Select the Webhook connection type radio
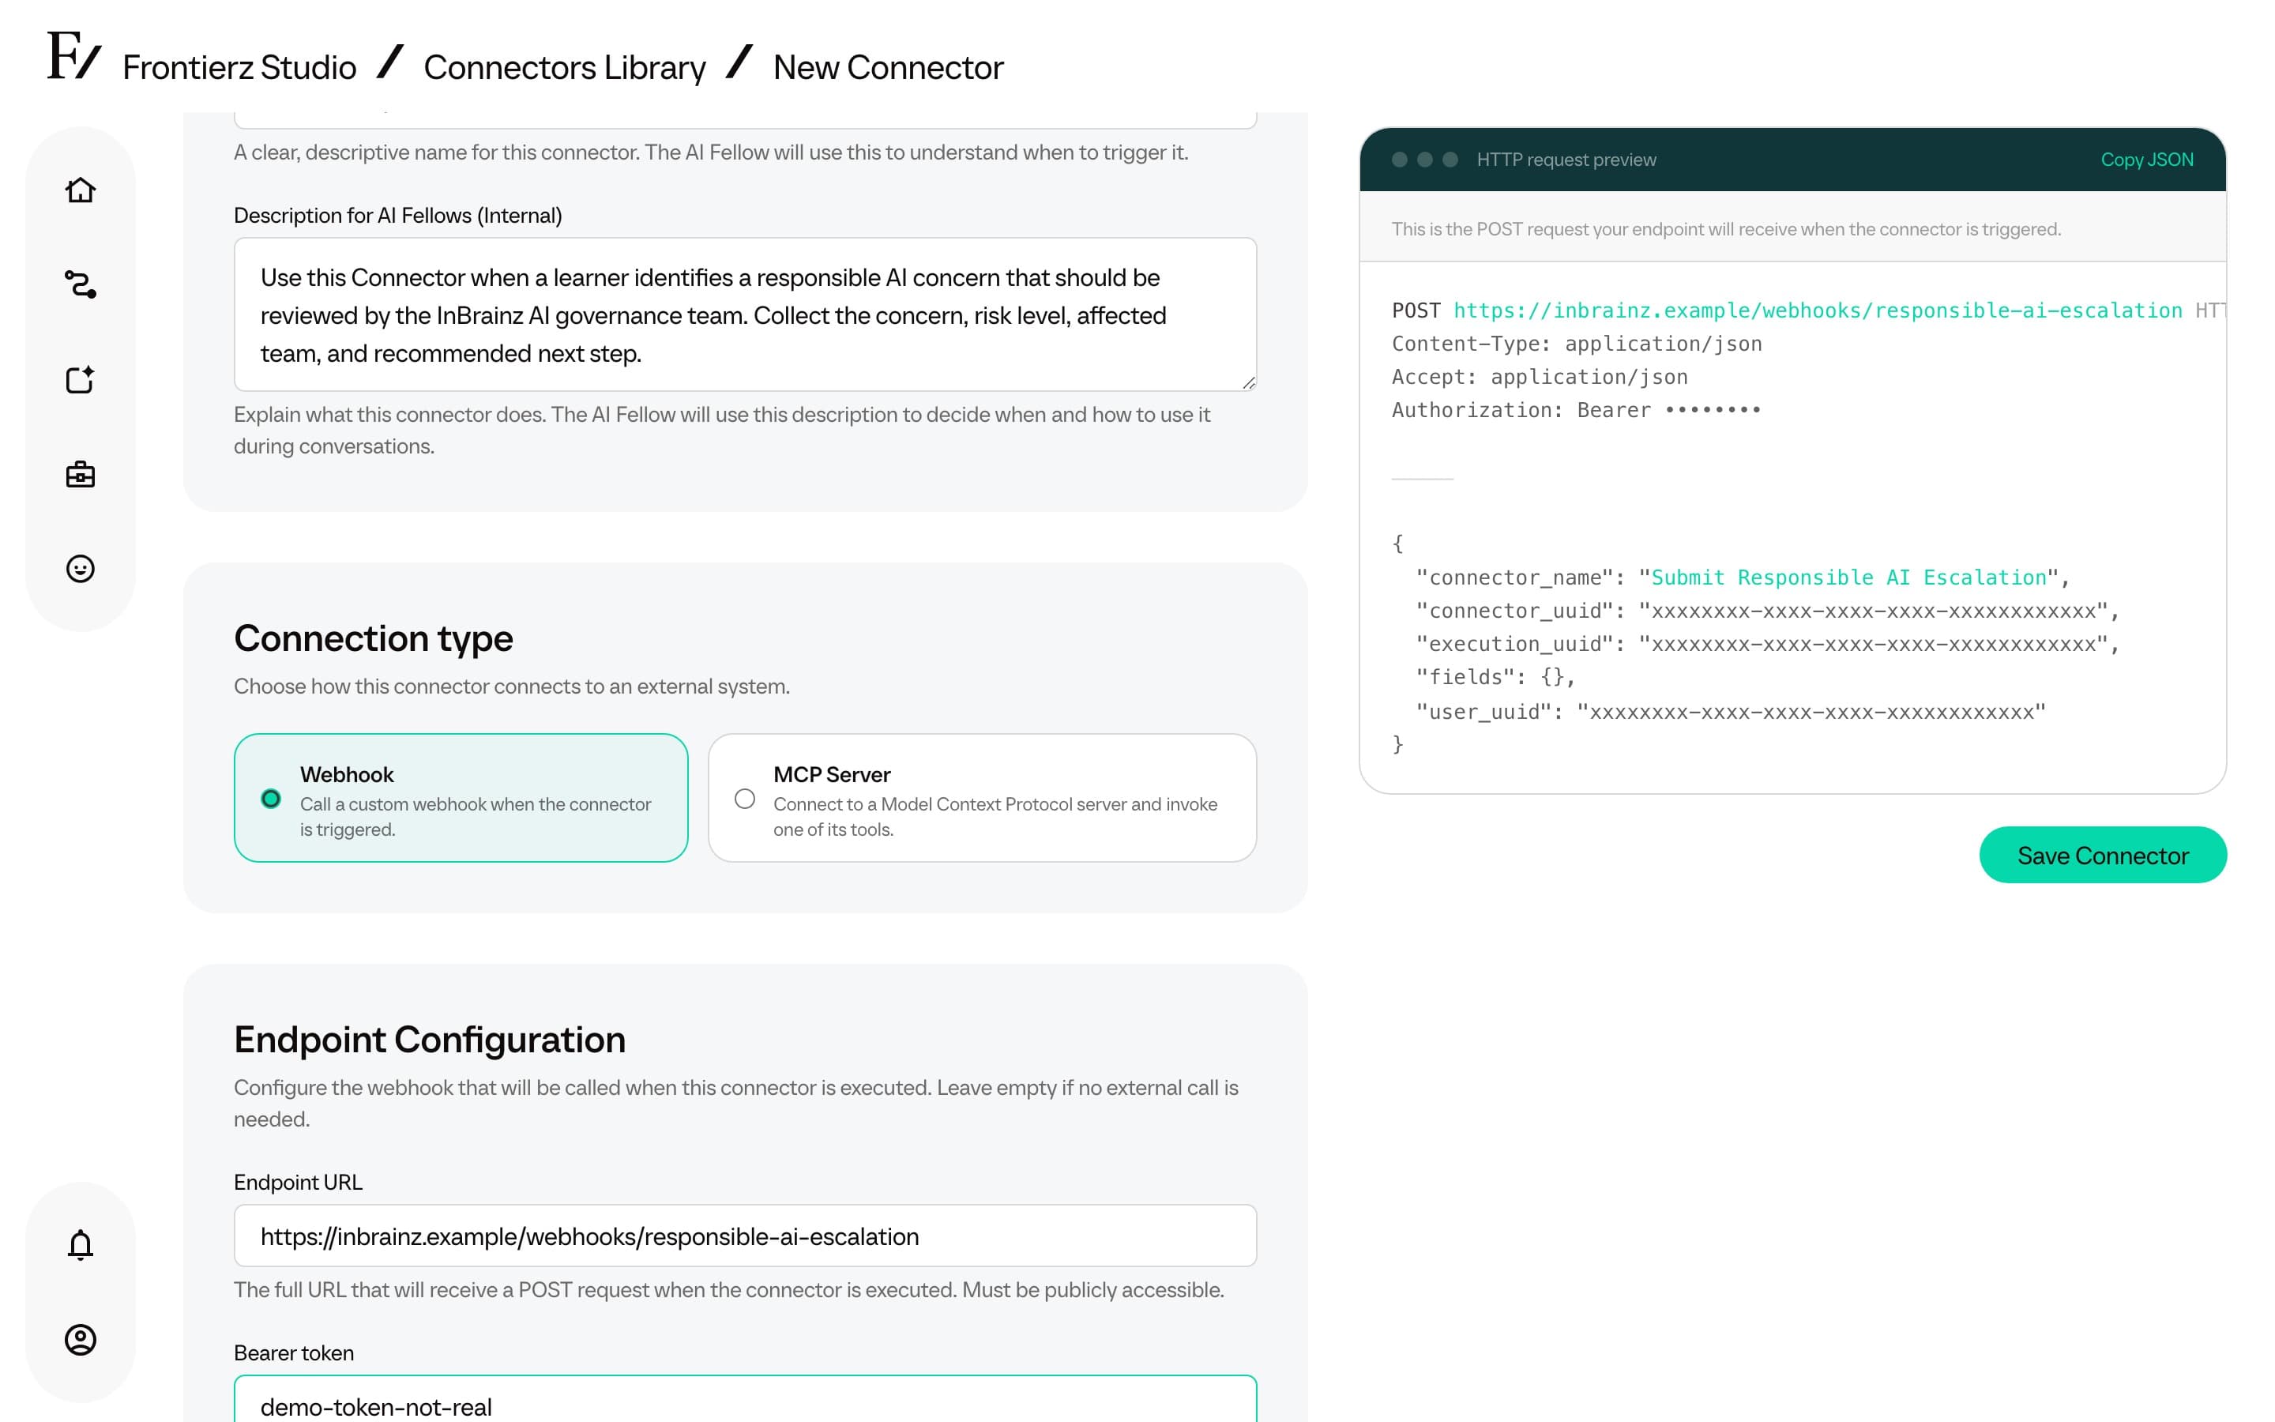The height and width of the screenshot is (1422, 2275). [x=271, y=799]
